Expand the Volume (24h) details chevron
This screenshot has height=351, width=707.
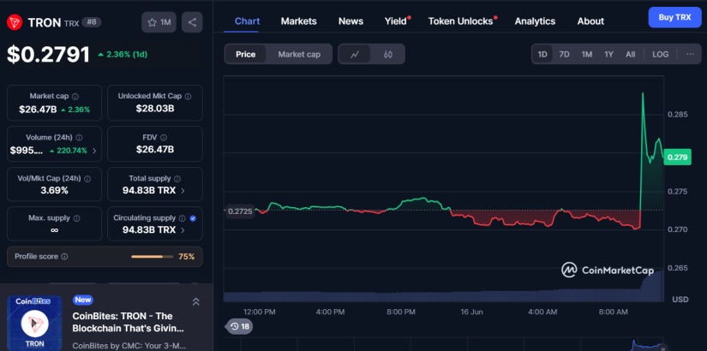pyautogui.click(x=94, y=151)
